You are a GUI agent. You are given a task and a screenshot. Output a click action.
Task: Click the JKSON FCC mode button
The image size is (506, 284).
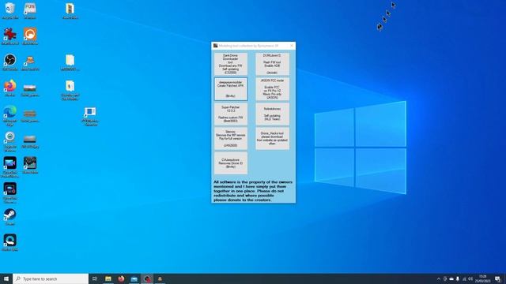272,89
